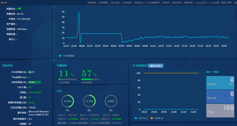Image resolution: width=237 pixels, height=126 pixels.
Task: Click the C:\ partition usage gauge
Action: tap(68, 101)
